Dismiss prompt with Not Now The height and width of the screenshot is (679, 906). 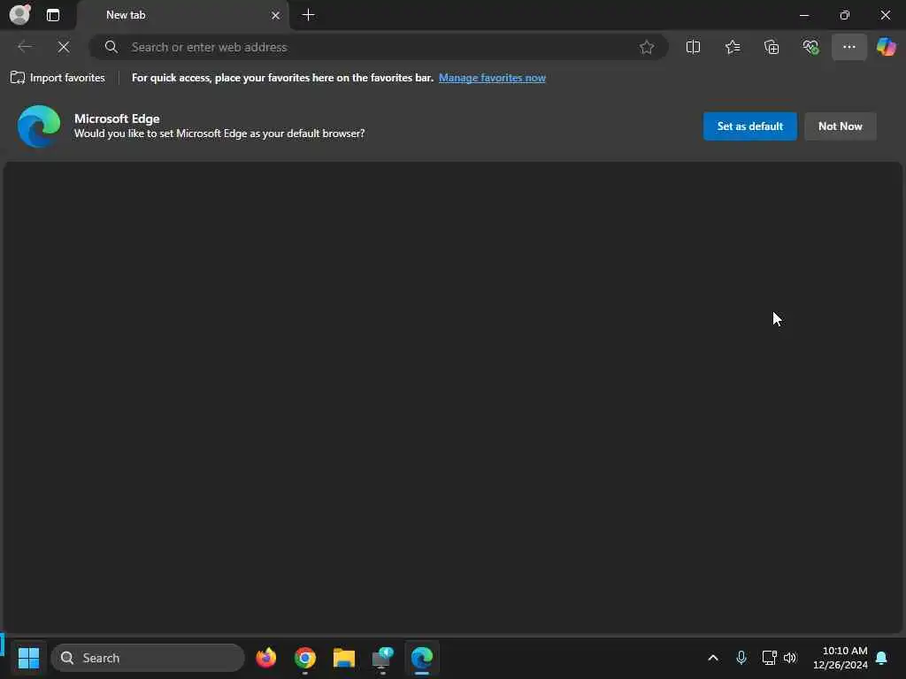click(841, 126)
